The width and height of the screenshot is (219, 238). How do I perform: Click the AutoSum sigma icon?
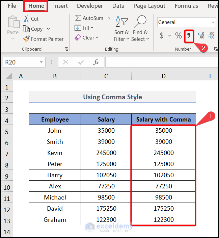78,18
